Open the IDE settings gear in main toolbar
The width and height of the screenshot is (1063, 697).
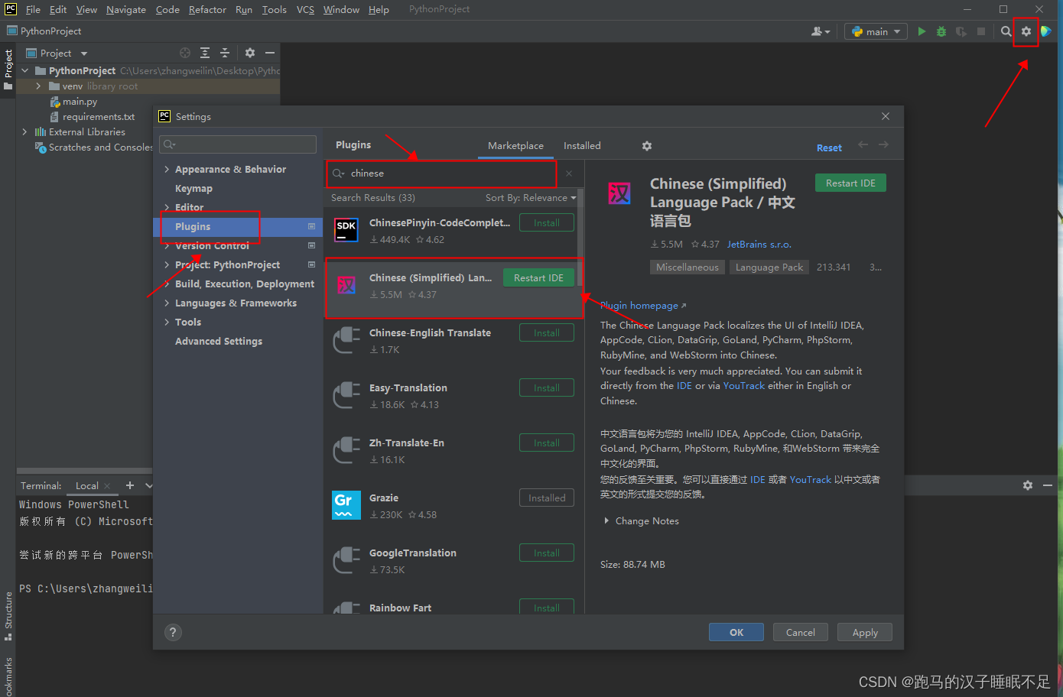coord(1026,31)
